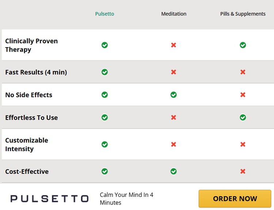Viewport: 274px width, 210px height.
Task: Click Meditation red cross for Effortless To Use
Action: click(x=174, y=118)
